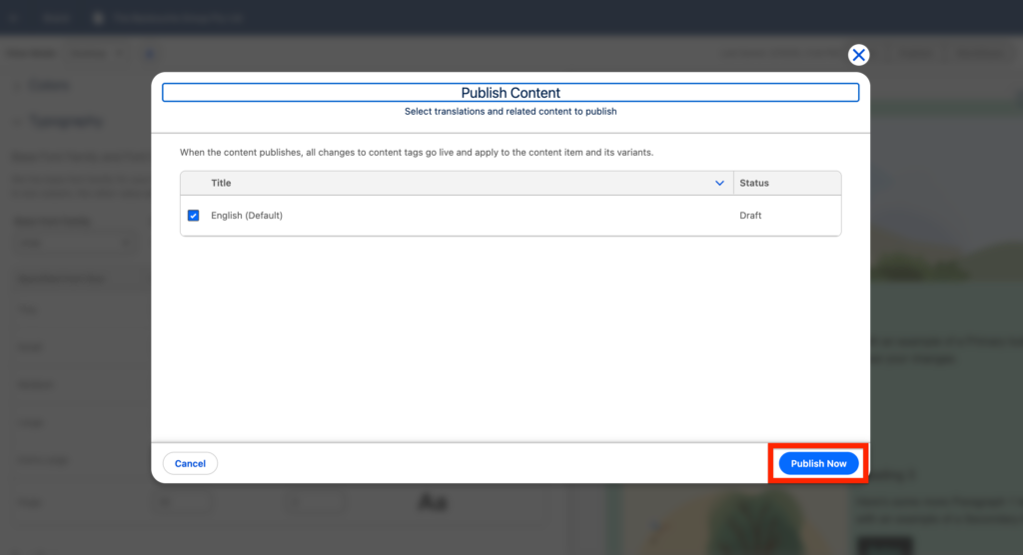1023x555 pixels.
Task: Click the dark button in page preview
Action: coord(883,546)
